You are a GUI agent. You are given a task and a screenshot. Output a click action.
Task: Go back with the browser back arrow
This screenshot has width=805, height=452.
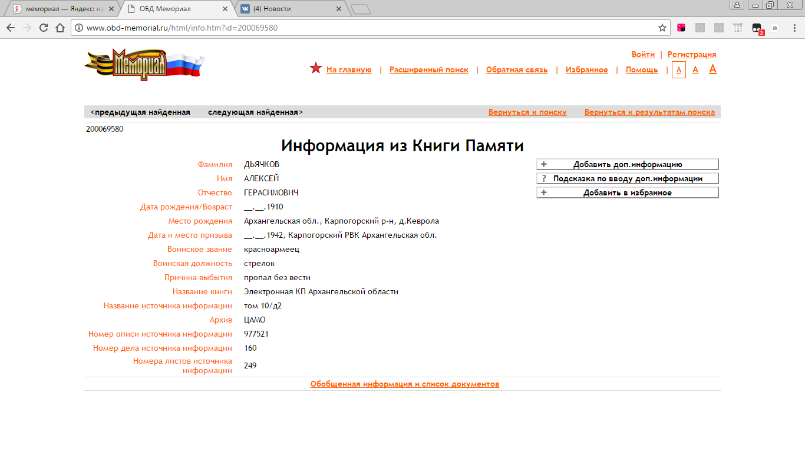11,28
